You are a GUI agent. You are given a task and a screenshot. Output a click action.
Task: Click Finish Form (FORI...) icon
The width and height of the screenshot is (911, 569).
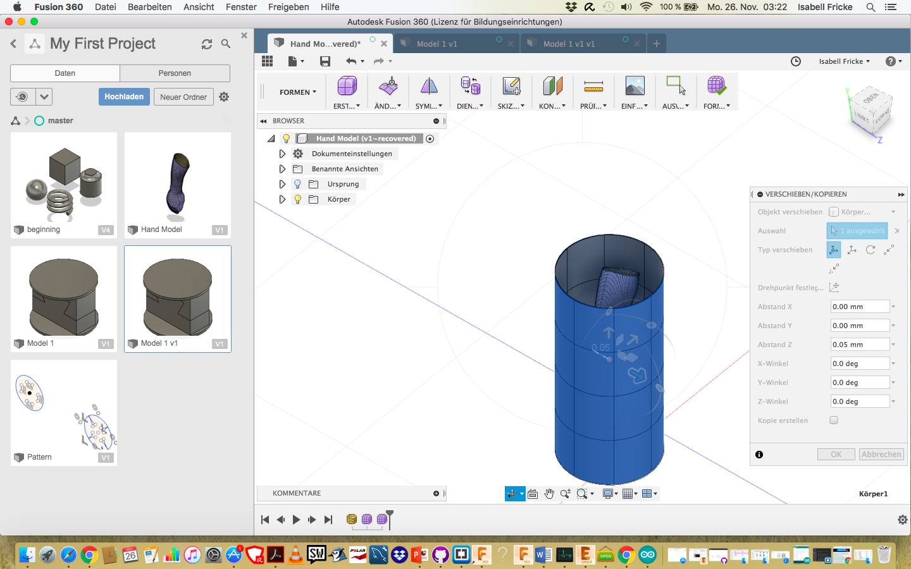[x=717, y=86]
